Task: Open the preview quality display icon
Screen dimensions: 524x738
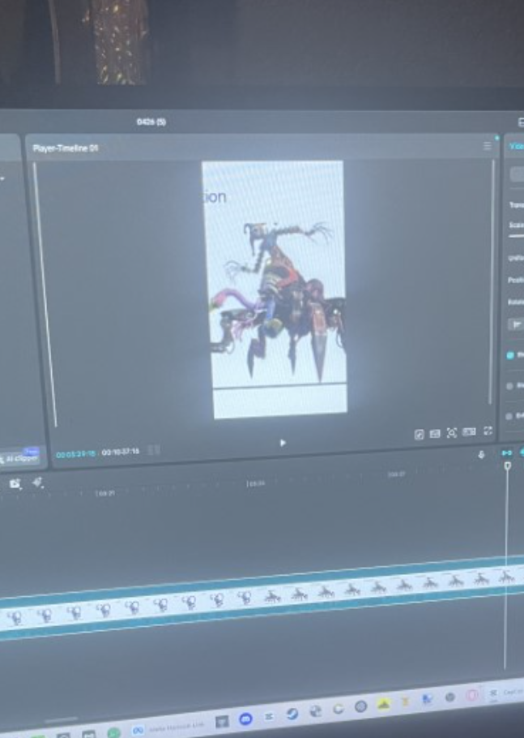Action: (469, 432)
